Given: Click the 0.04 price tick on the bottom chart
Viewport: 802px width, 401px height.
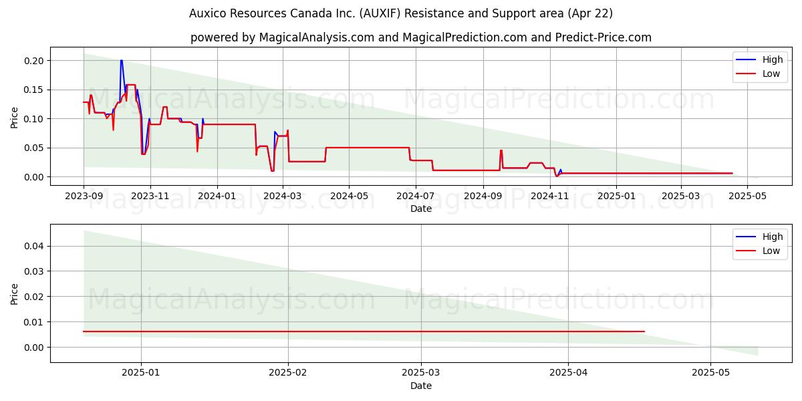Looking at the screenshot, I should (x=35, y=246).
